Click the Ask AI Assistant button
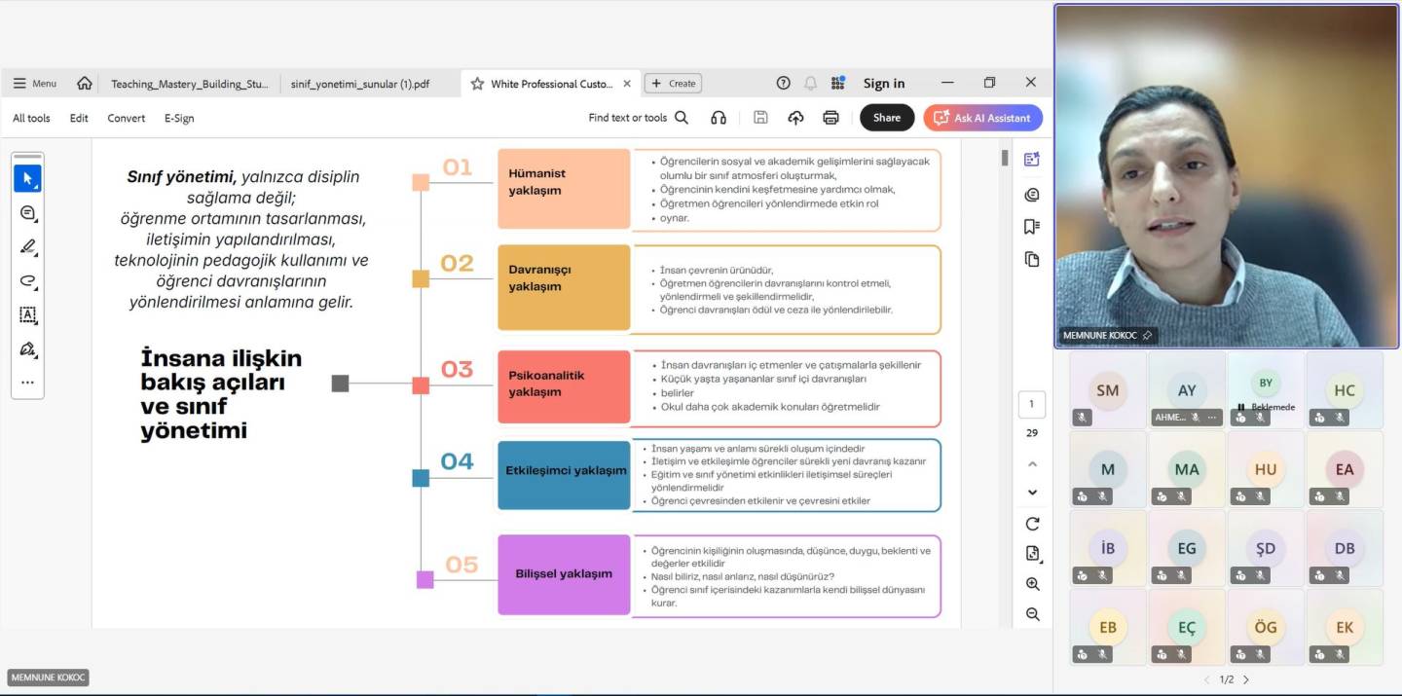 tap(982, 118)
